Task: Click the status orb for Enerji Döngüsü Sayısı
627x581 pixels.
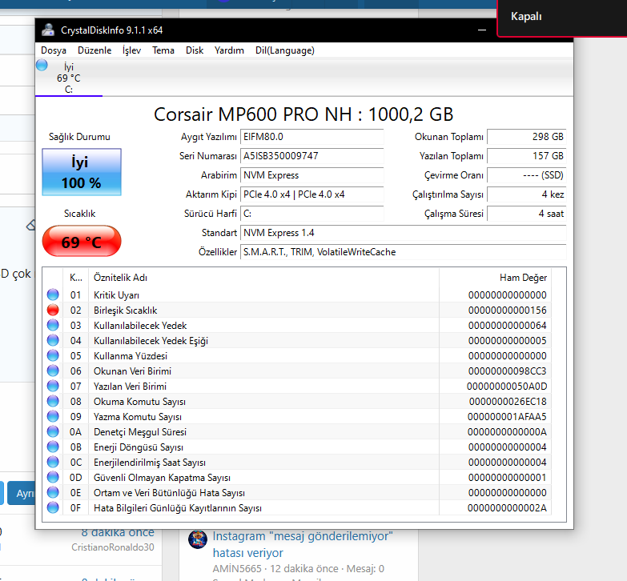Action: [x=53, y=447]
